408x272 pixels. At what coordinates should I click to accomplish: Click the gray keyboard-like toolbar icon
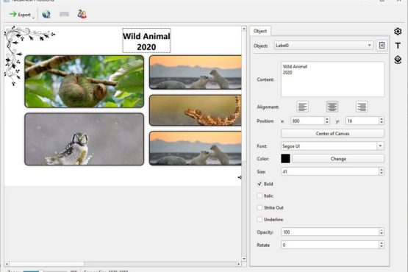click(x=64, y=14)
